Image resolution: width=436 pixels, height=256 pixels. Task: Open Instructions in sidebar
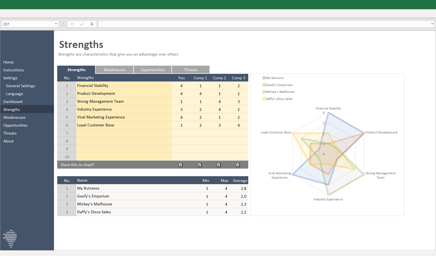coord(14,70)
